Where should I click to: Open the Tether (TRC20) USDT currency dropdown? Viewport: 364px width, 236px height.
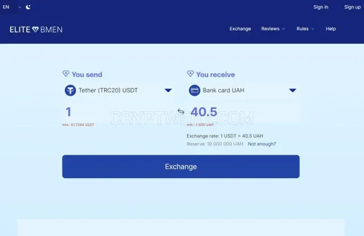pos(118,90)
